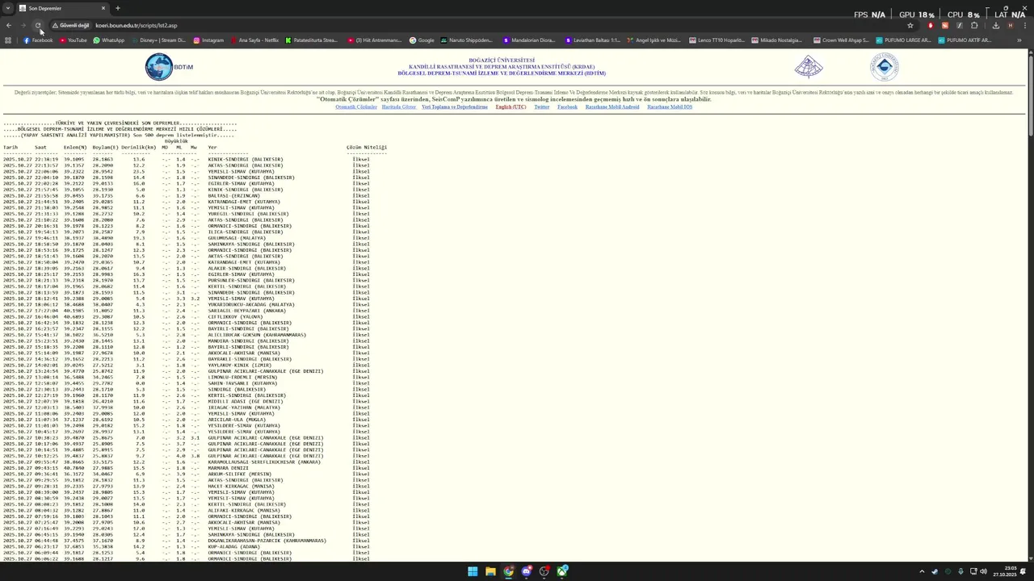Click the YAYLAKOY-KINIK (IZMIR) earthquake row
The width and height of the screenshot is (1034, 581).
(x=186, y=366)
